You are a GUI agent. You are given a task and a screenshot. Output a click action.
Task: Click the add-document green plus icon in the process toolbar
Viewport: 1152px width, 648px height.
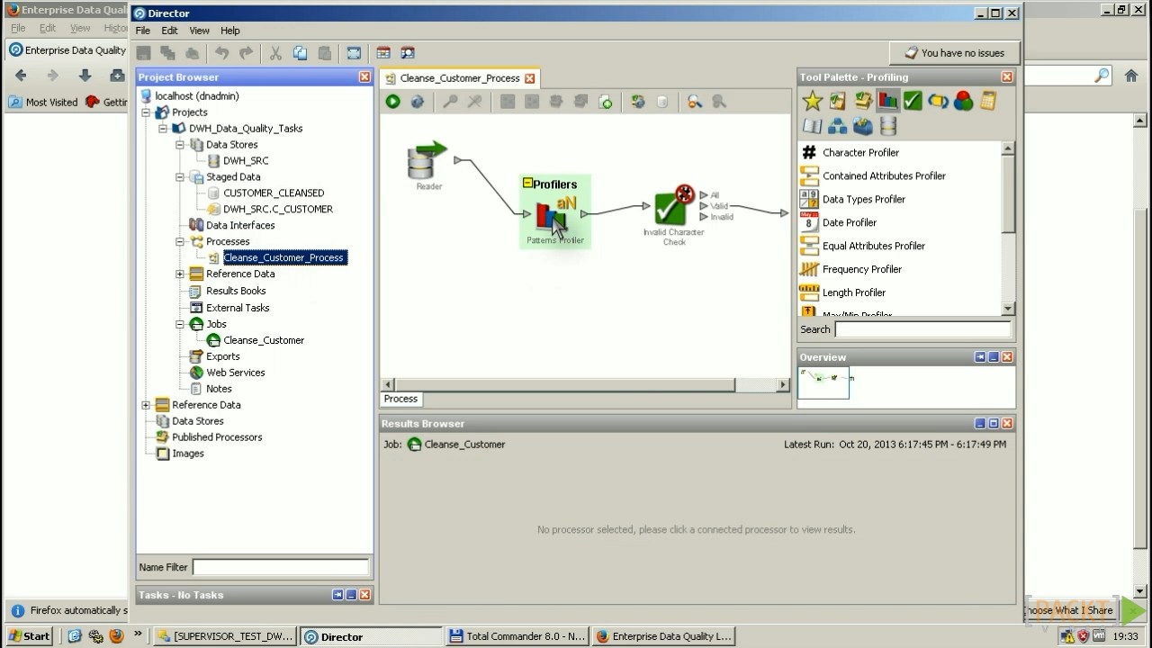605,103
